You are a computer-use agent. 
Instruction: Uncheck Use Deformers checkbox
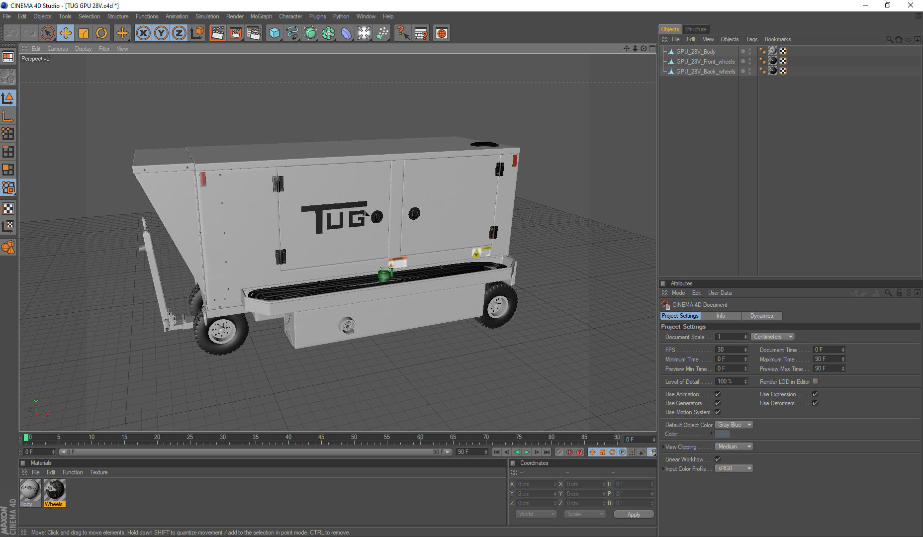click(x=815, y=403)
